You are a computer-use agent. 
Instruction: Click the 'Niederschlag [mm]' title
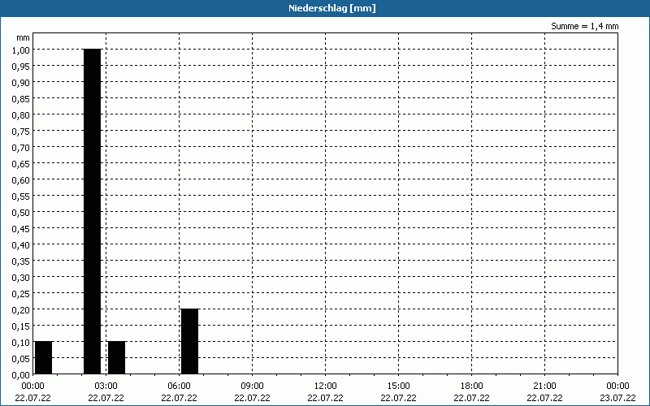(x=332, y=8)
